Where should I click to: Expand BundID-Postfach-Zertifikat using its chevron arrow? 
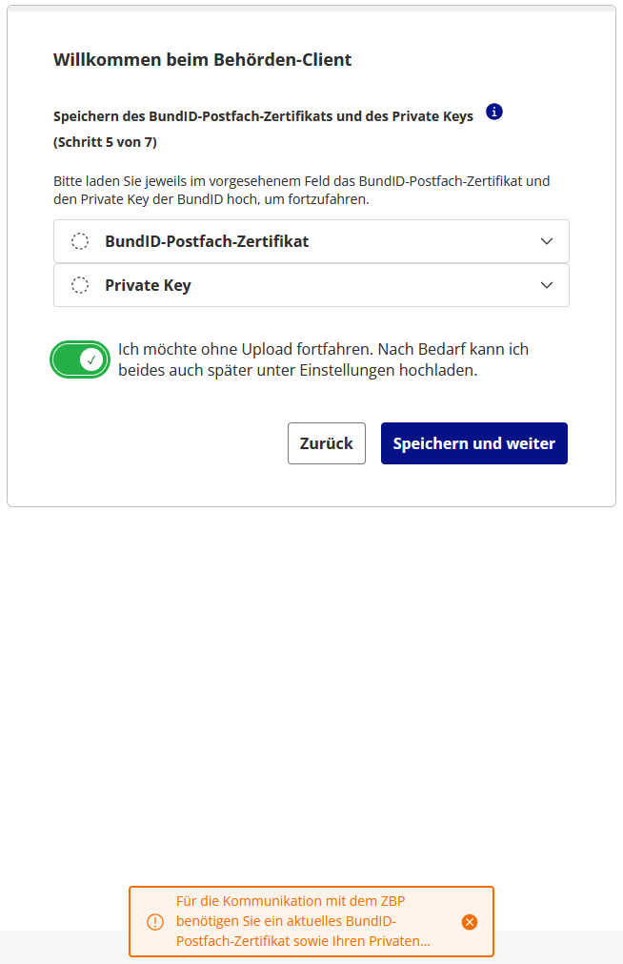pyautogui.click(x=547, y=241)
